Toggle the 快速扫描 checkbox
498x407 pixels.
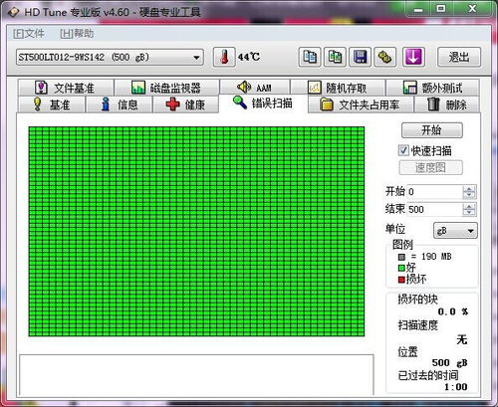click(403, 150)
